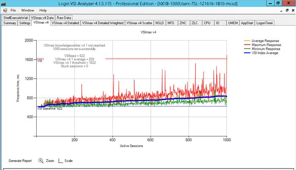Image resolution: width=296 pixels, height=170 pixels.
Task: Click the Maximum Response legend swatch
Action: point(247,45)
